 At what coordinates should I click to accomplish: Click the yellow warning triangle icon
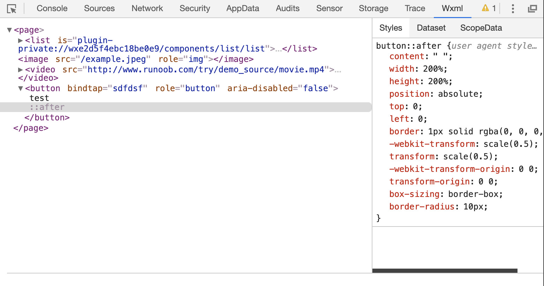coord(485,8)
